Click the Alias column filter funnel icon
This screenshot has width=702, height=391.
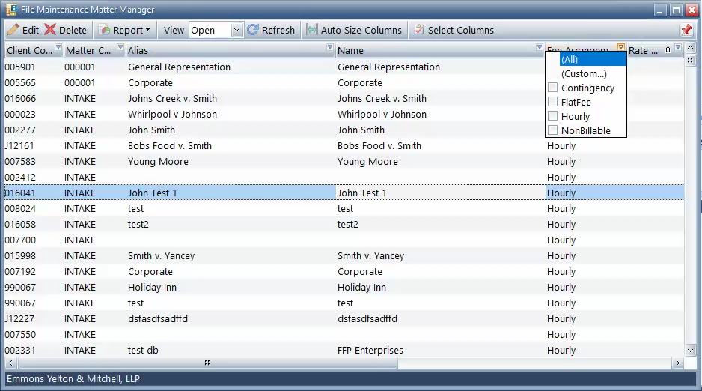point(330,47)
